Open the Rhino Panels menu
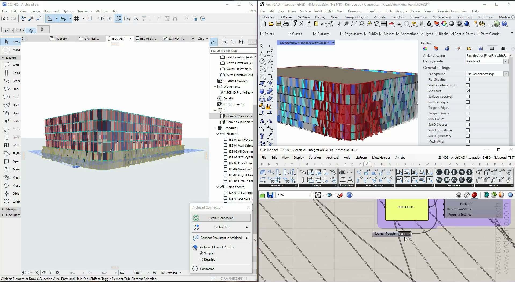The image size is (515, 282). (429, 11)
